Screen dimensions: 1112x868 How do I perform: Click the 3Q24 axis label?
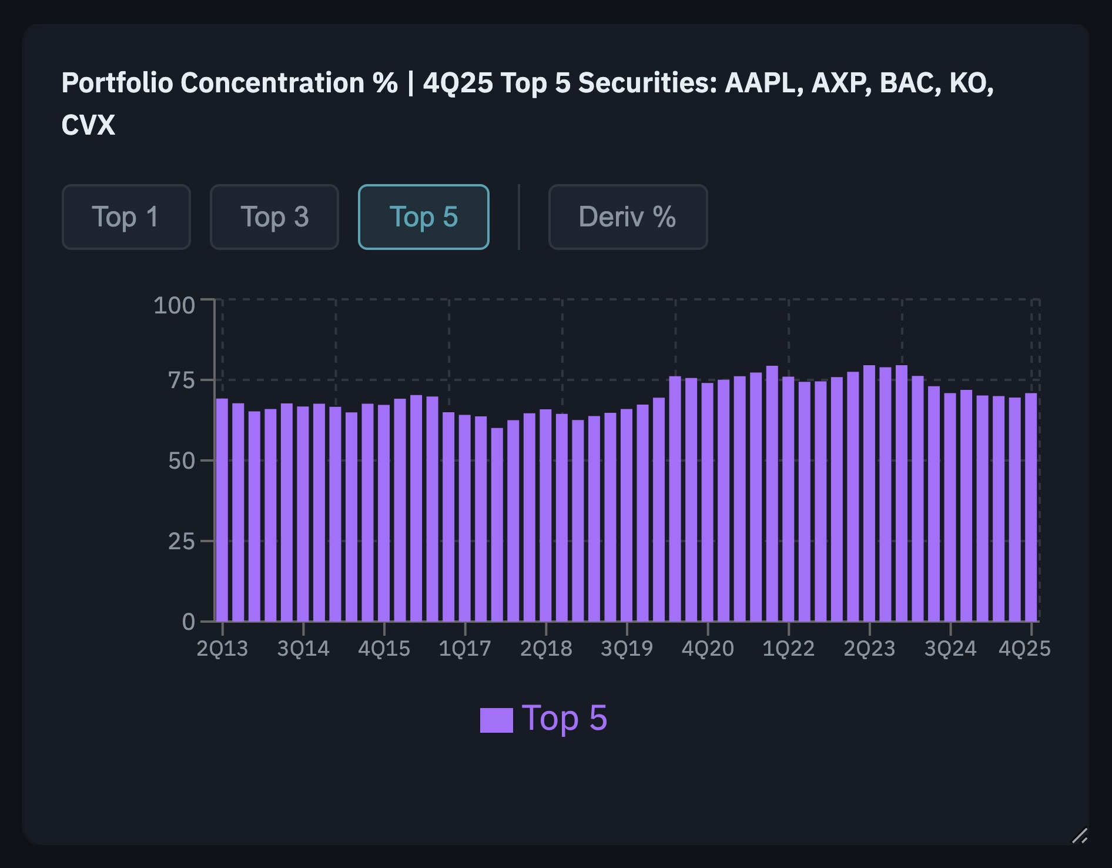pyautogui.click(x=950, y=649)
